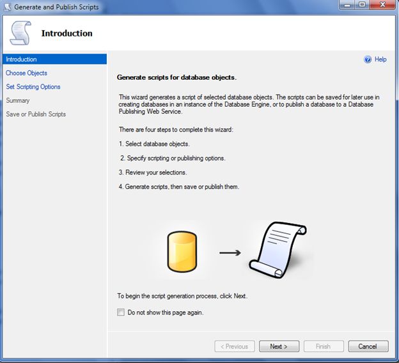Click '4. Generate scripts, then save or publish them.'
399x363 pixels.
pos(179,187)
